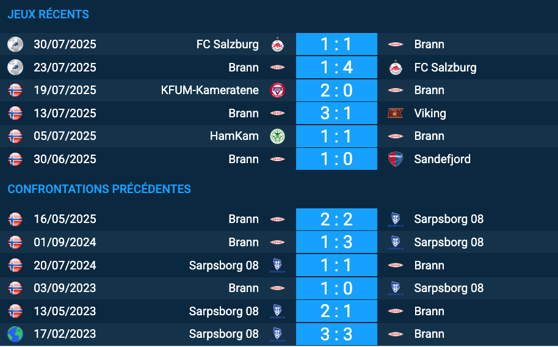The image size is (558, 347).
Task: Open the 1 : 4 Brann vs Salzburg score
Action: click(x=336, y=67)
